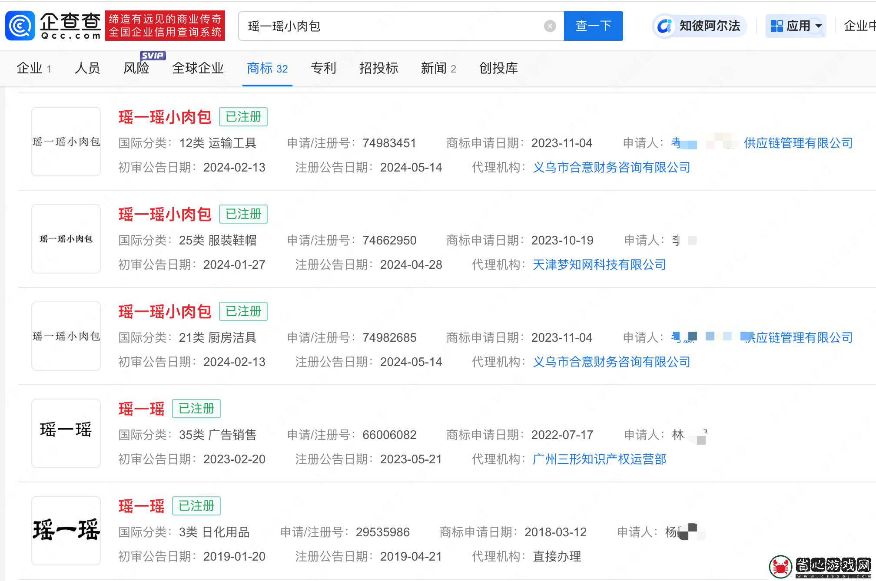The image size is (876, 581).
Task: Open 知彼阿尔法 AI assistant
Action: pyautogui.click(x=700, y=26)
